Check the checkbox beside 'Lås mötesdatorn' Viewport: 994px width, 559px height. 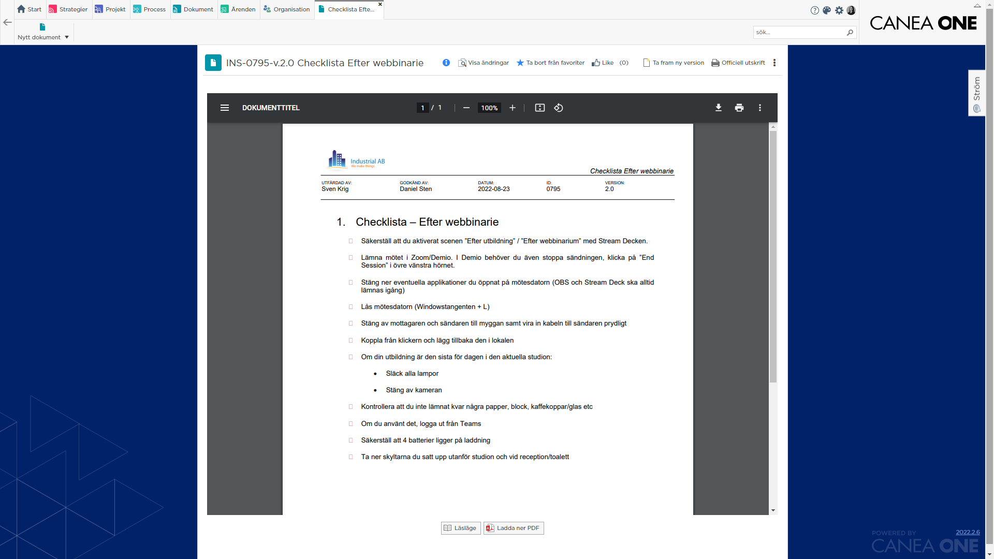pyautogui.click(x=352, y=306)
